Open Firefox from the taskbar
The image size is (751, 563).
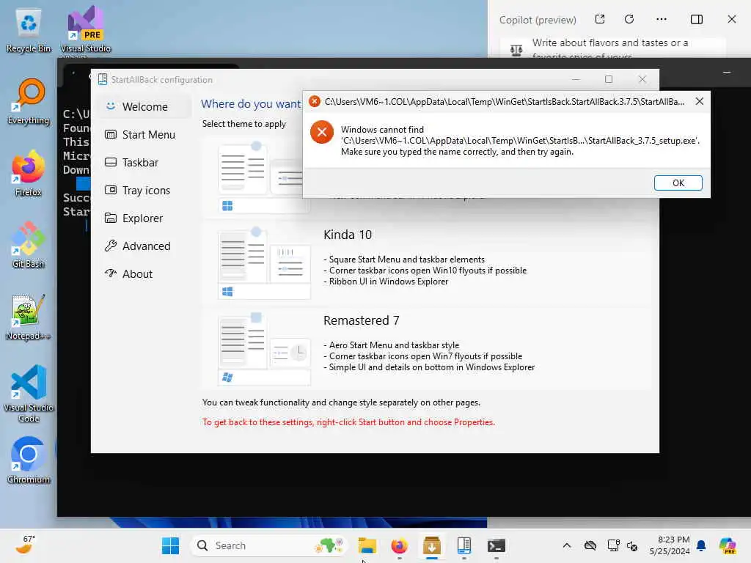point(399,545)
